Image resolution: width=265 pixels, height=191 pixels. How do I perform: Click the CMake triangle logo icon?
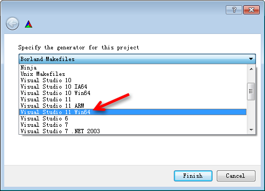pyautogui.click(x=29, y=24)
